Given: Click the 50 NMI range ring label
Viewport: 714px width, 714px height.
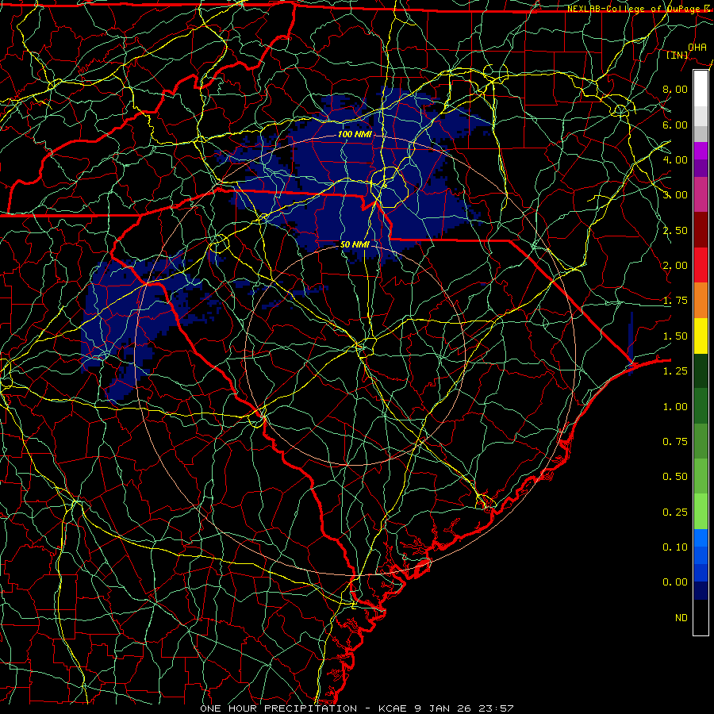Looking at the screenshot, I should (355, 244).
